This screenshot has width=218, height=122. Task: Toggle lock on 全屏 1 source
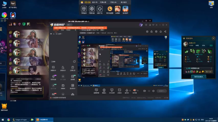pos(54,34)
